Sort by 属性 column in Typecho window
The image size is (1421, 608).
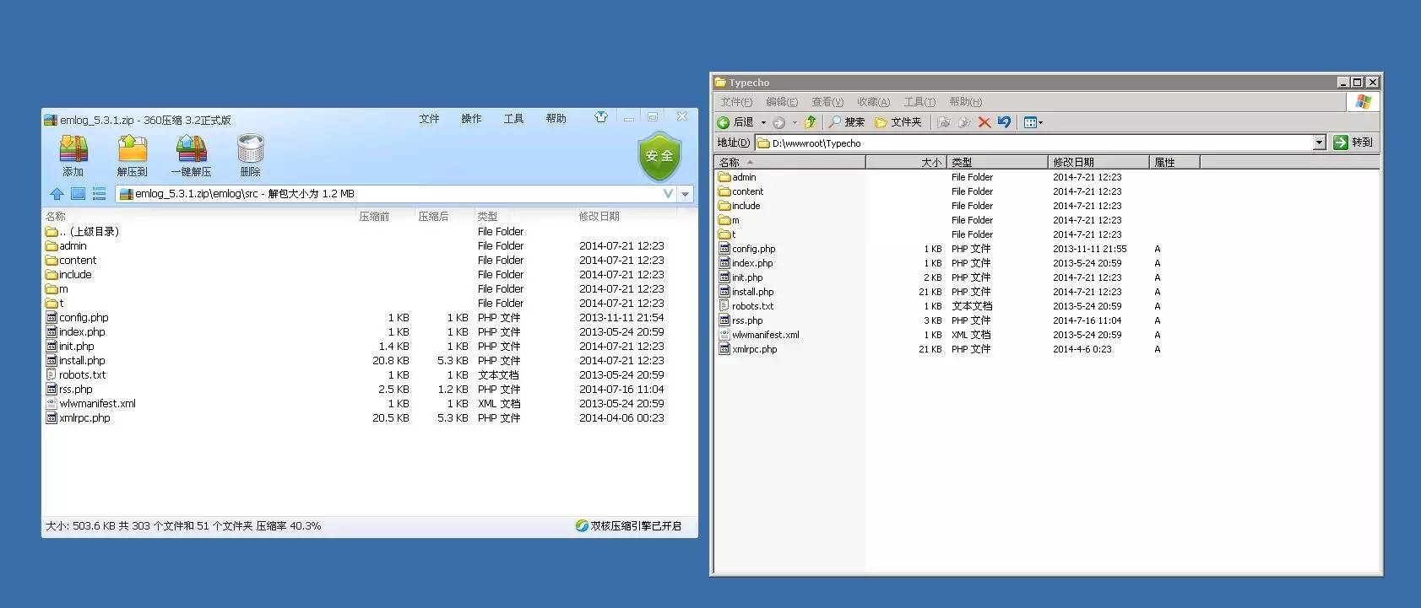pyautogui.click(x=1174, y=162)
